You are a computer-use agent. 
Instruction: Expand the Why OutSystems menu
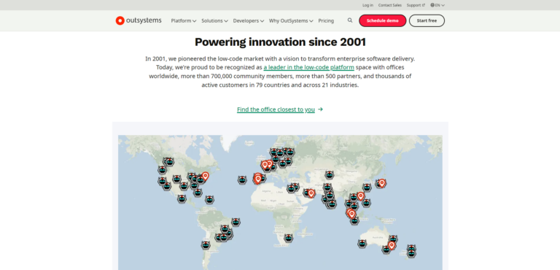pyautogui.click(x=291, y=20)
